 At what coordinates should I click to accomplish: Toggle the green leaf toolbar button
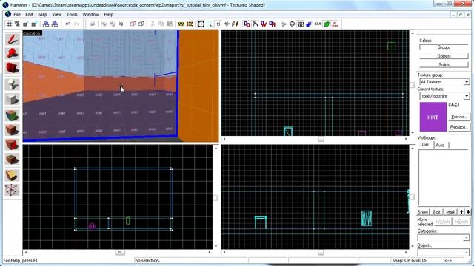click(326, 24)
